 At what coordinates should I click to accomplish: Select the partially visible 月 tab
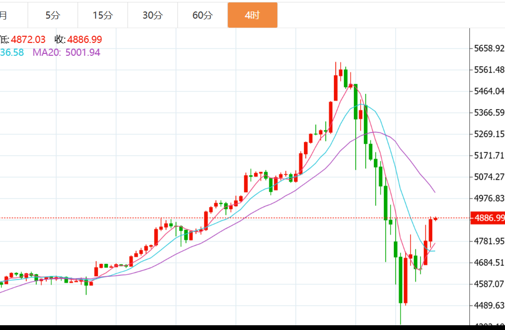pos(4,15)
